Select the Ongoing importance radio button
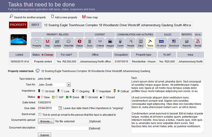The height and width of the screenshot is (137, 212). (77, 91)
